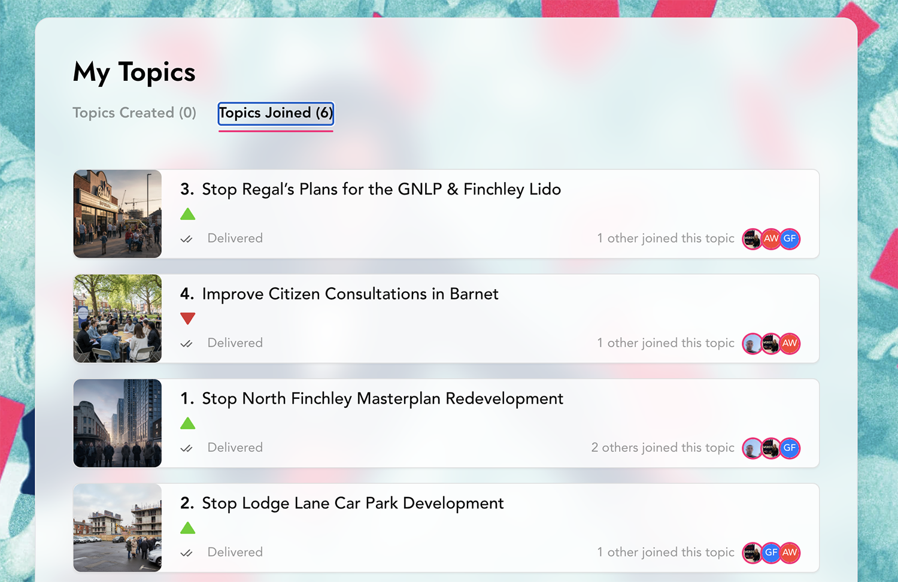Open the Stop Regal's Plans for GNLP topic title
The width and height of the screenshot is (898, 582).
[x=381, y=189]
